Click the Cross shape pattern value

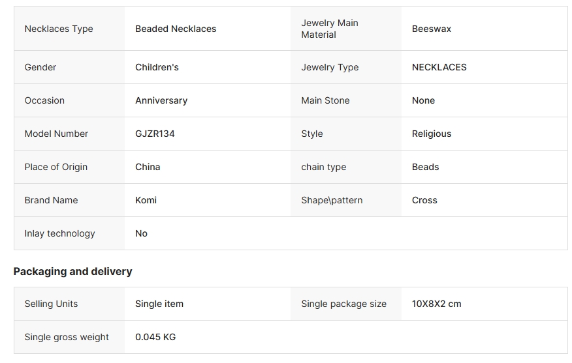click(424, 200)
